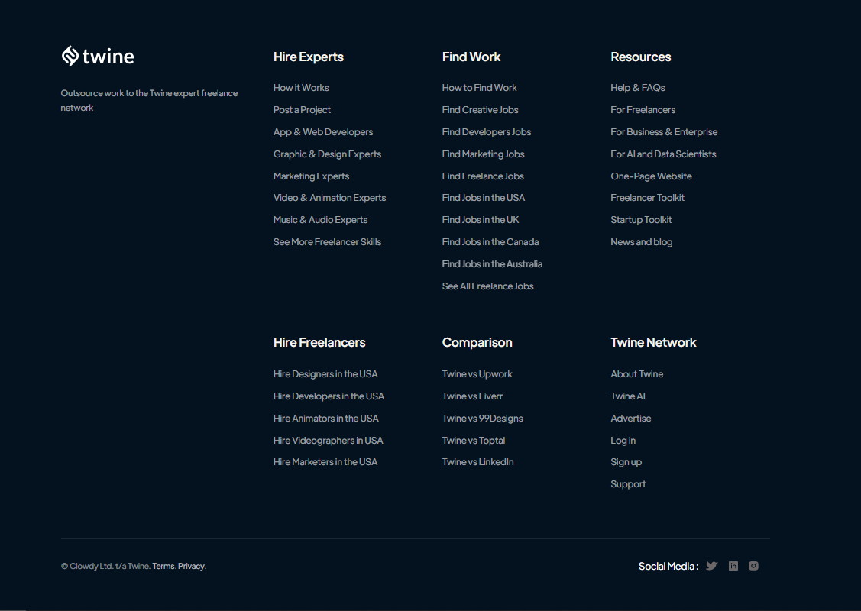
Task: Open Find Jobs in the USA
Action: point(483,198)
